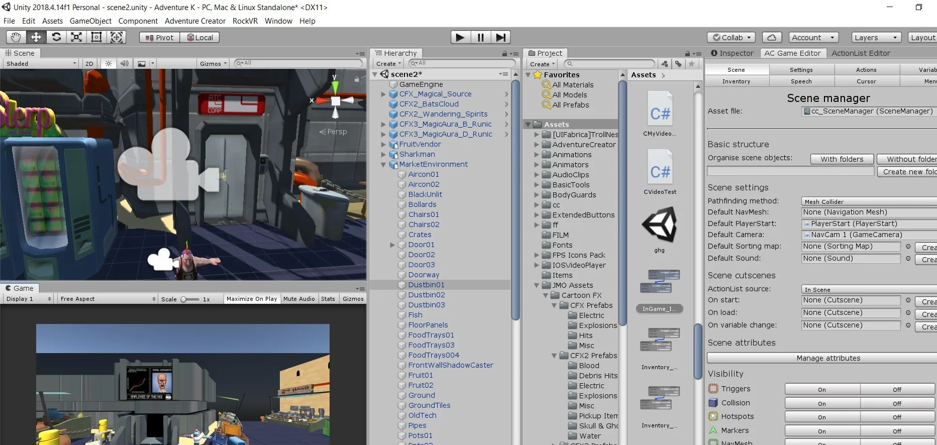
Task: Open scene effects image icon
Action: (x=142, y=64)
